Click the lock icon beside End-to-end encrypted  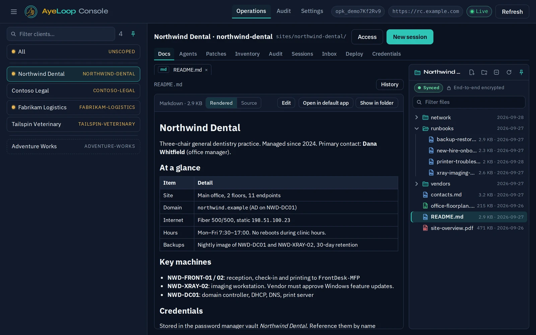click(449, 88)
